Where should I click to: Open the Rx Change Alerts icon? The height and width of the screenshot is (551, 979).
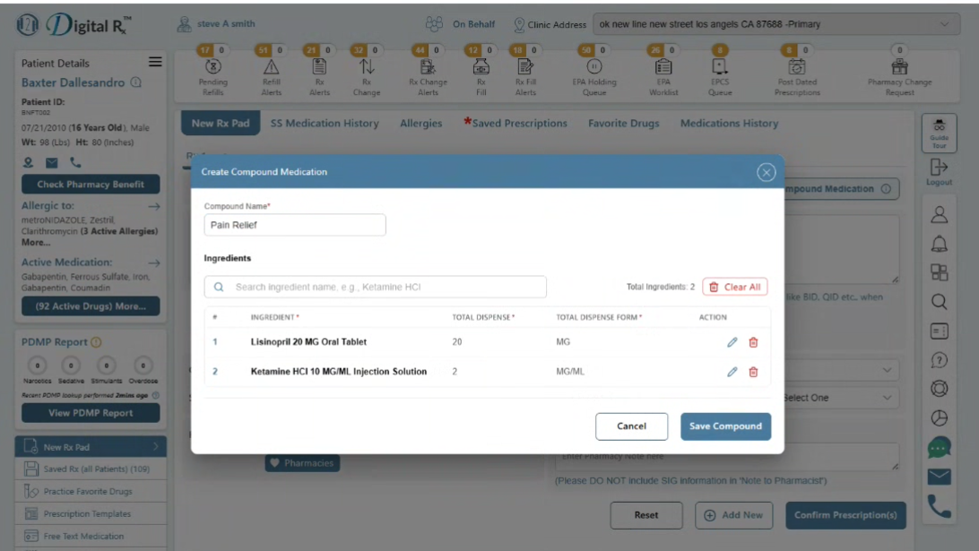[428, 66]
